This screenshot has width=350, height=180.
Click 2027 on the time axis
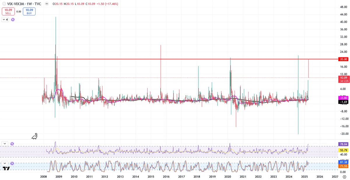pos(335,177)
